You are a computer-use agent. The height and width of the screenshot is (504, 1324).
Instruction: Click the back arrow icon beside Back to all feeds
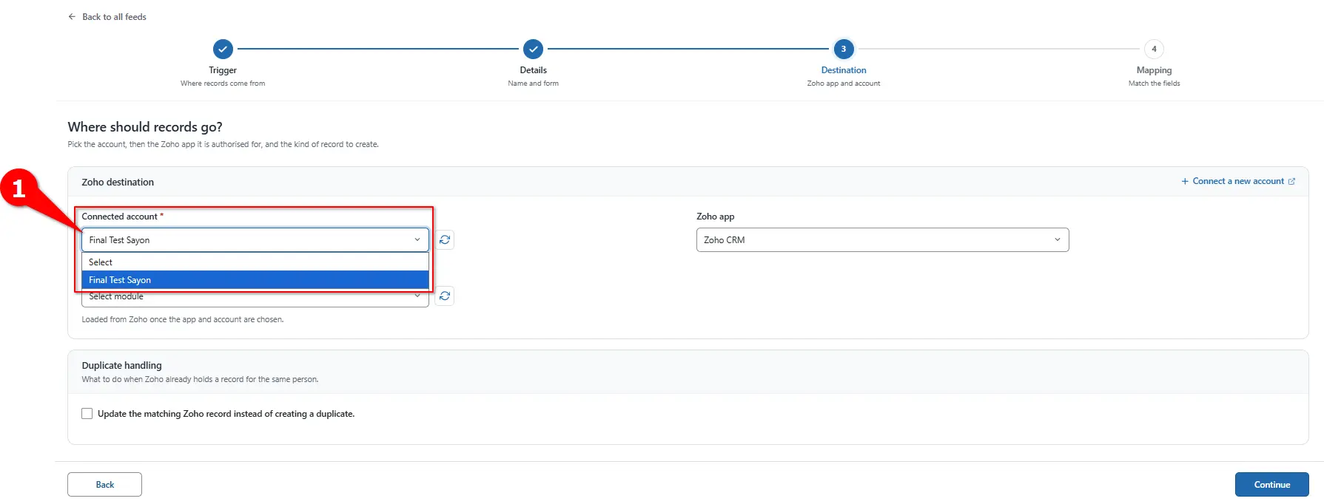tap(72, 17)
